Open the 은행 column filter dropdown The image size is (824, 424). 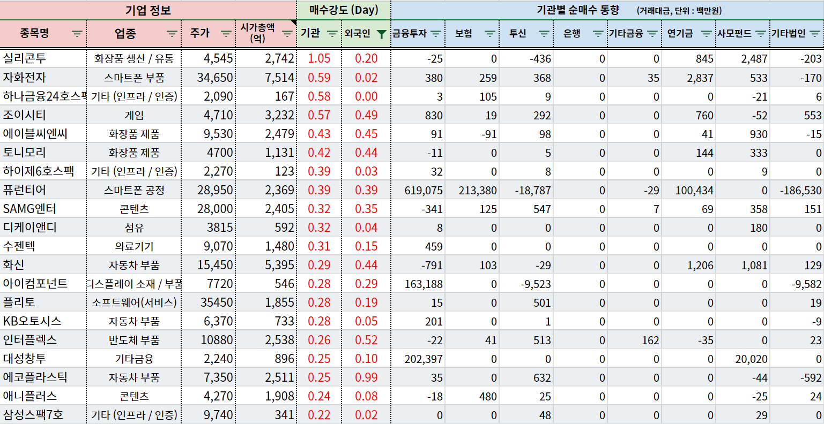tap(598, 34)
